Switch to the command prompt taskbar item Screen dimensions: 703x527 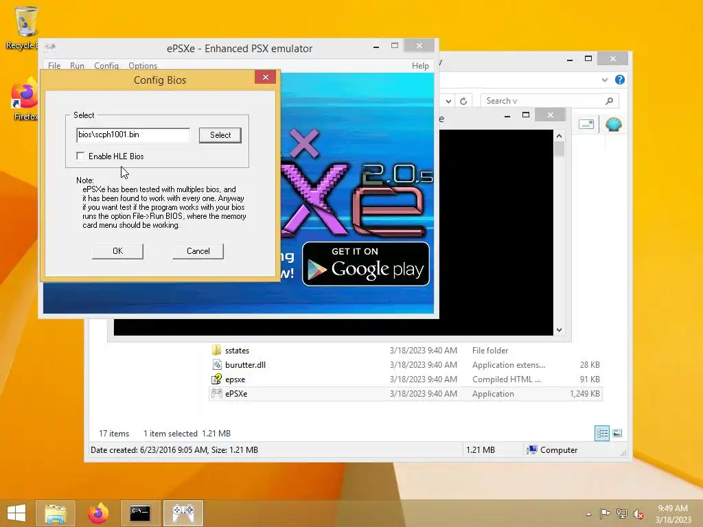point(140,513)
